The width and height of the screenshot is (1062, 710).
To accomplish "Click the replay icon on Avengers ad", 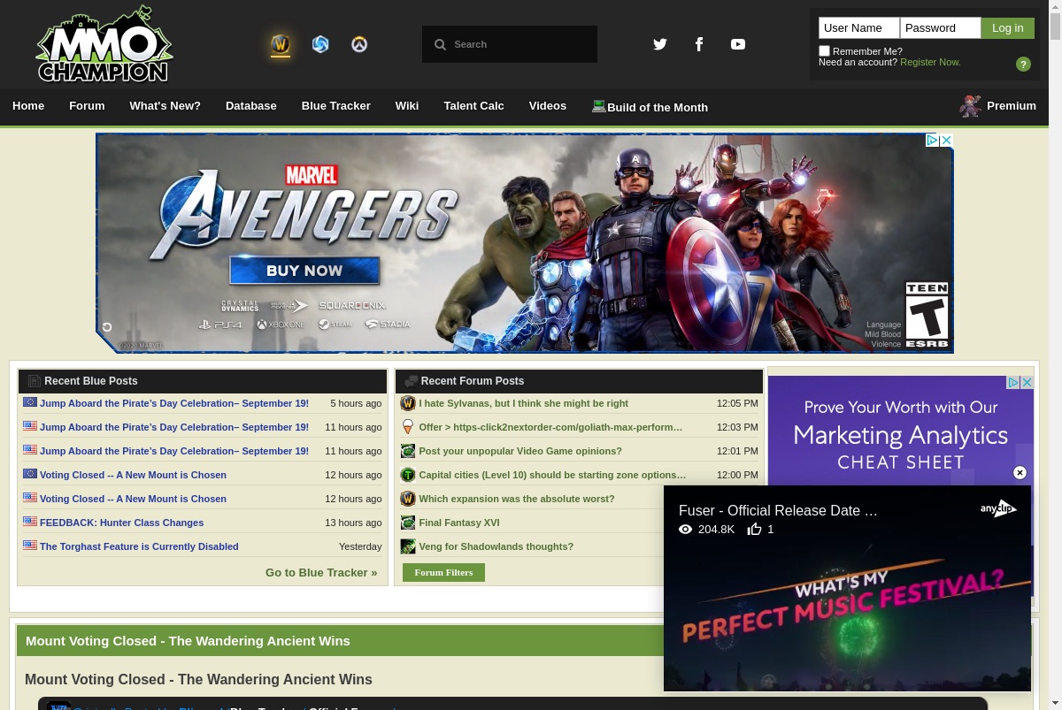I will tap(107, 327).
